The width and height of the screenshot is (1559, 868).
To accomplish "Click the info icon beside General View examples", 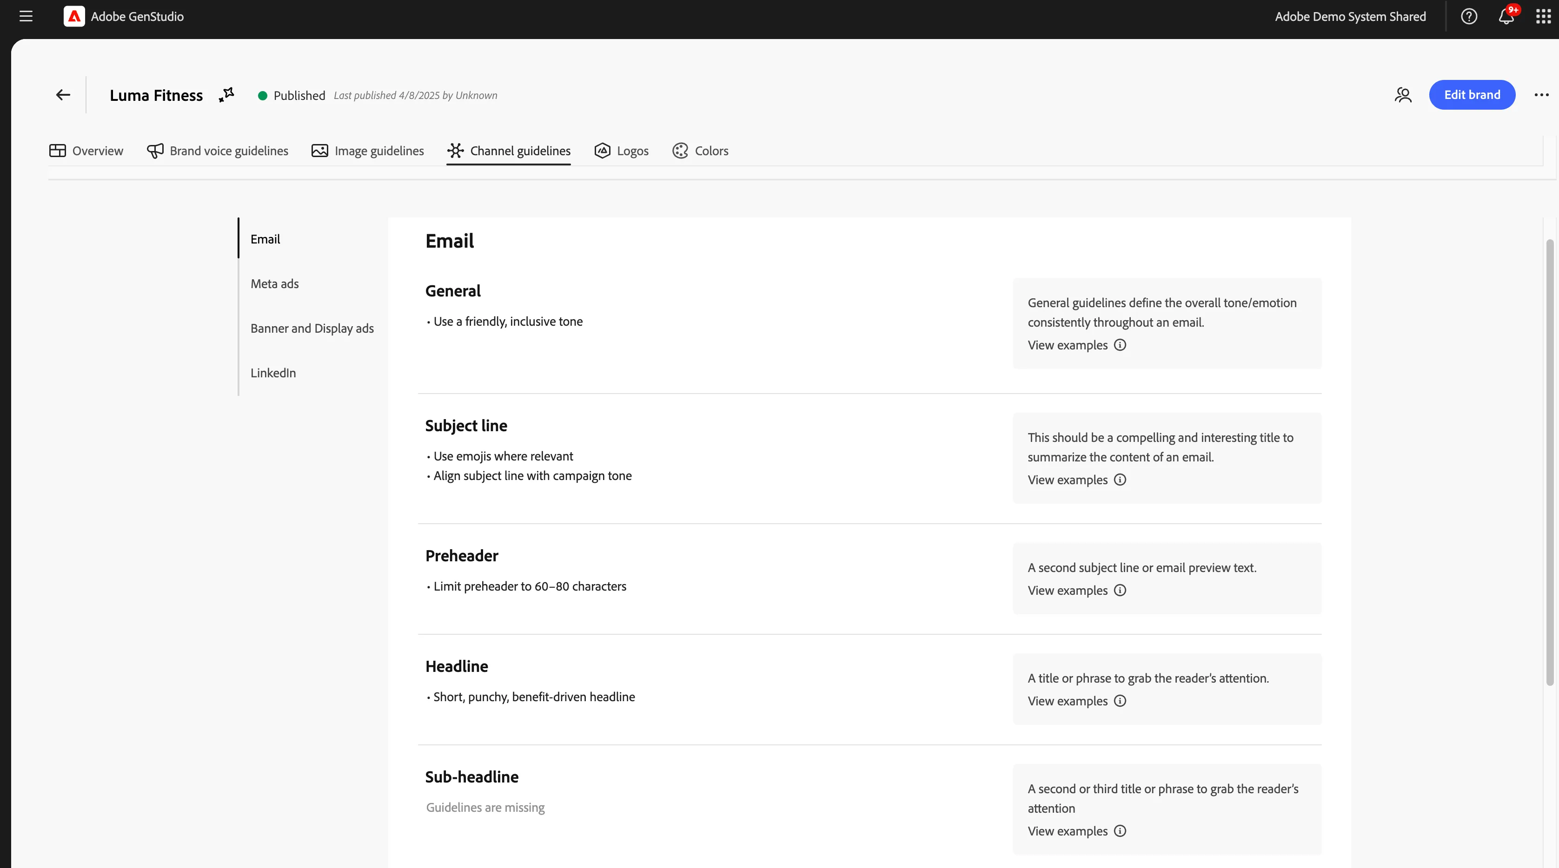I will (x=1120, y=345).
